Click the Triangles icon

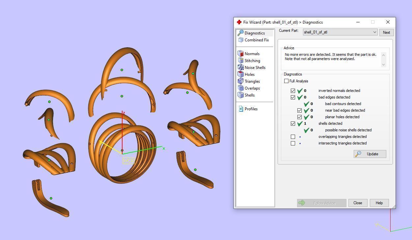point(240,81)
